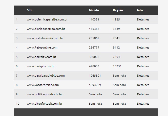
Task: Click the Mundo rank value 1065501
Action: coord(95,76)
